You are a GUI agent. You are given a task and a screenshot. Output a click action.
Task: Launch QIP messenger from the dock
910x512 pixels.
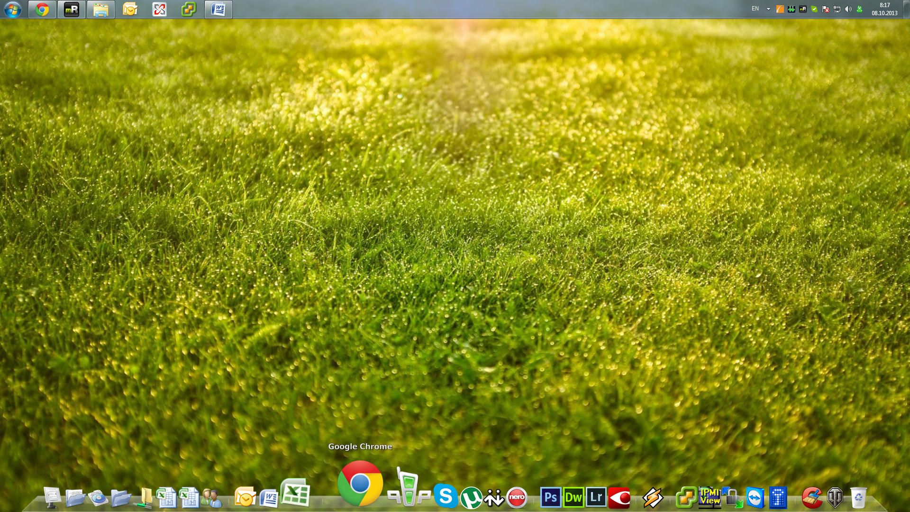(x=409, y=487)
